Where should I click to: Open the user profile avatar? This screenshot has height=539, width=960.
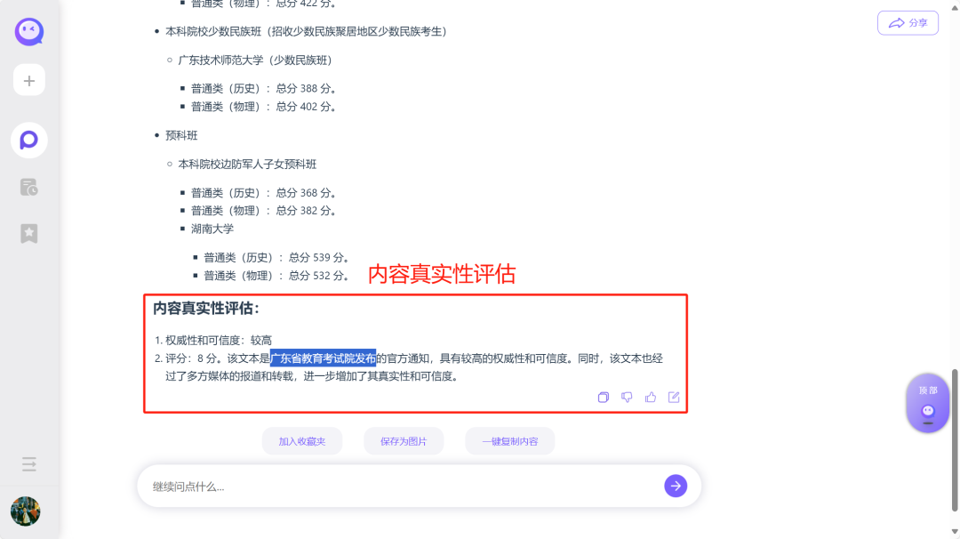click(26, 511)
